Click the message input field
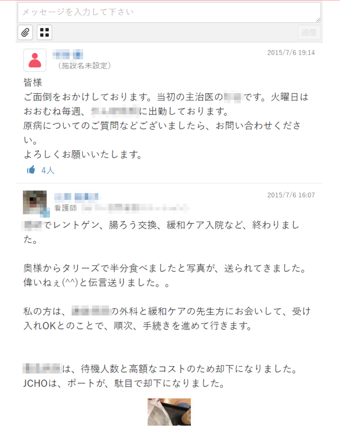340x426 pixels. pos(169,13)
